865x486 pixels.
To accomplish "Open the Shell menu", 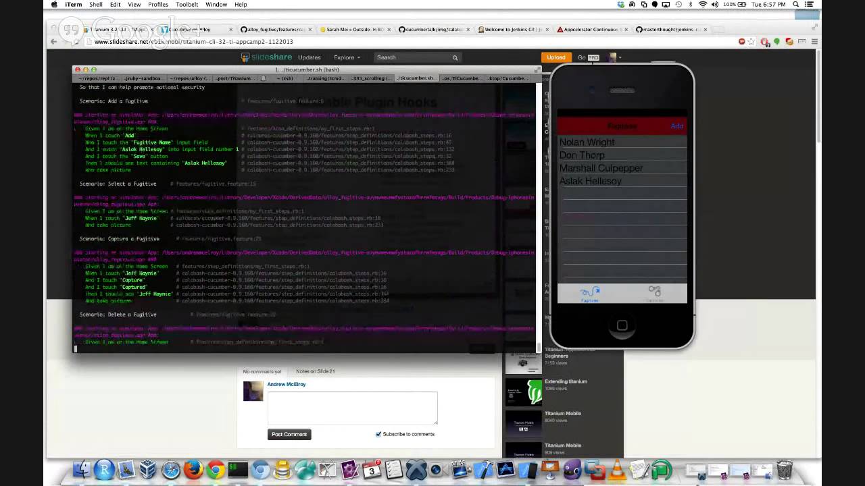I will 96,5.
